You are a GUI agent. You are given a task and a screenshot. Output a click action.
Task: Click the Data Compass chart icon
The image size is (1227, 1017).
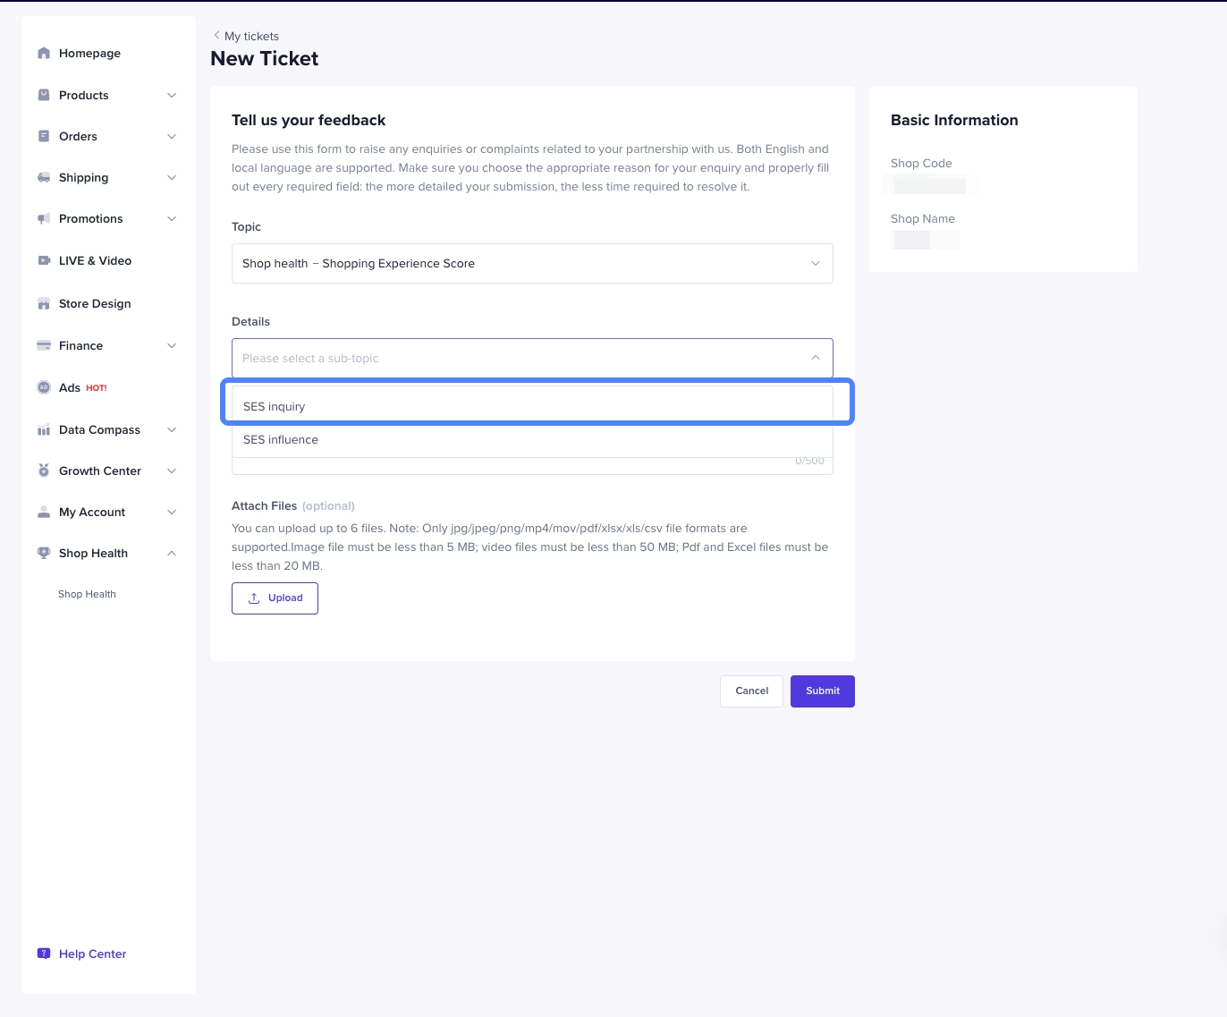point(44,430)
